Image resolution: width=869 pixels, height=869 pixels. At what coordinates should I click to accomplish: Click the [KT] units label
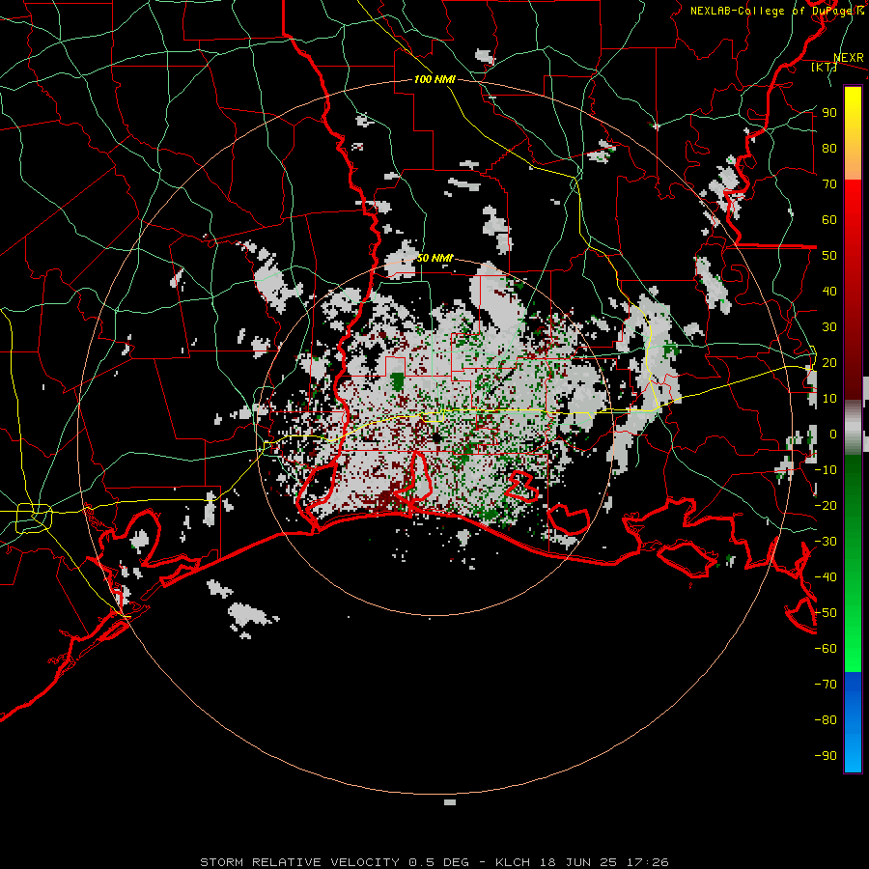825,67
